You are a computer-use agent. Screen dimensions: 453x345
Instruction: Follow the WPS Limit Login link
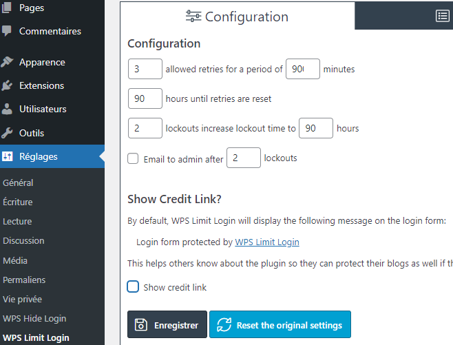[267, 242]
